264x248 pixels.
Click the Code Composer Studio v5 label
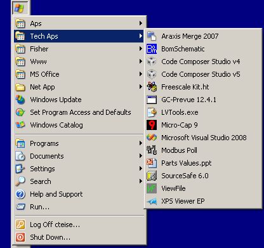(201, 74)
